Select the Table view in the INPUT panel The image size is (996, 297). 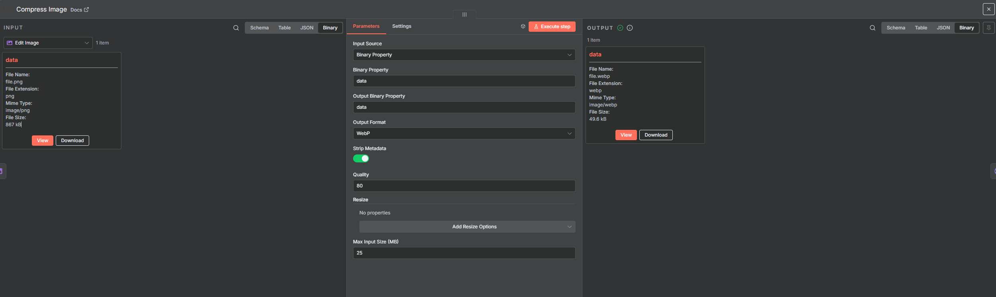(x=285, y=28)
